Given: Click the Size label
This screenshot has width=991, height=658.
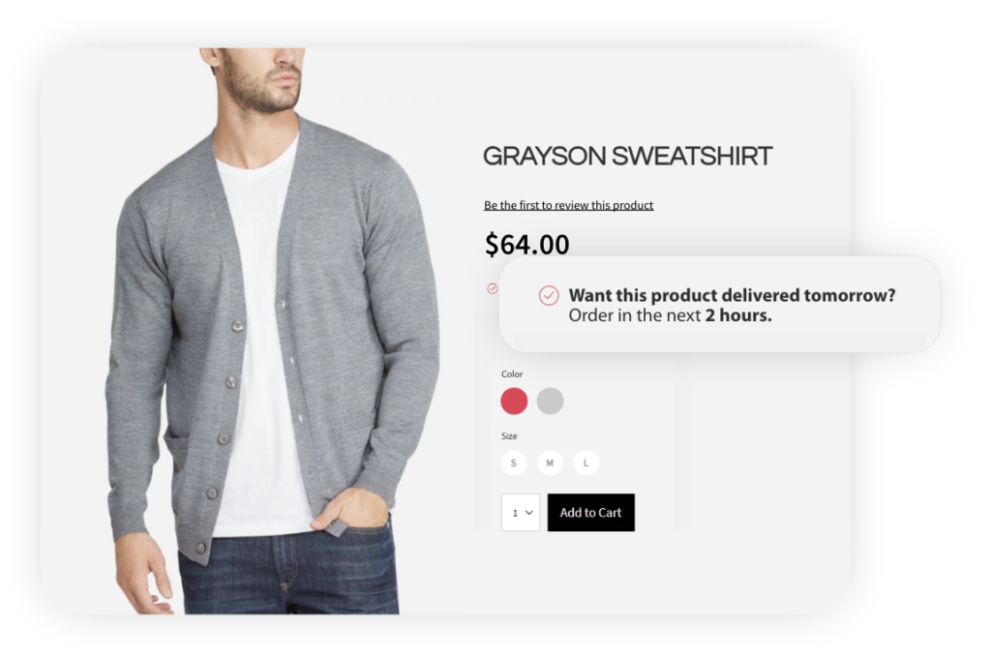Looking at the screenshot, I should (x=509, y=436).
